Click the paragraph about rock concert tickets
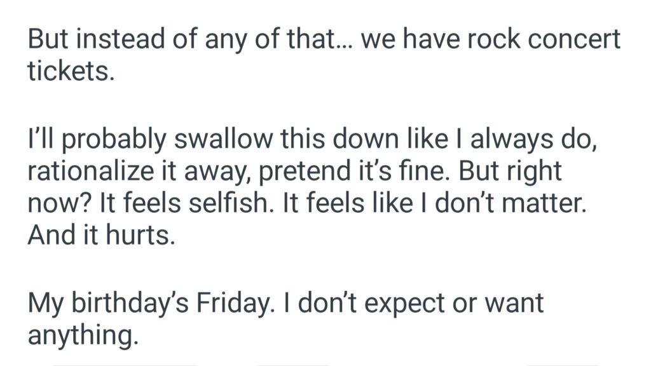 point(323,55)
